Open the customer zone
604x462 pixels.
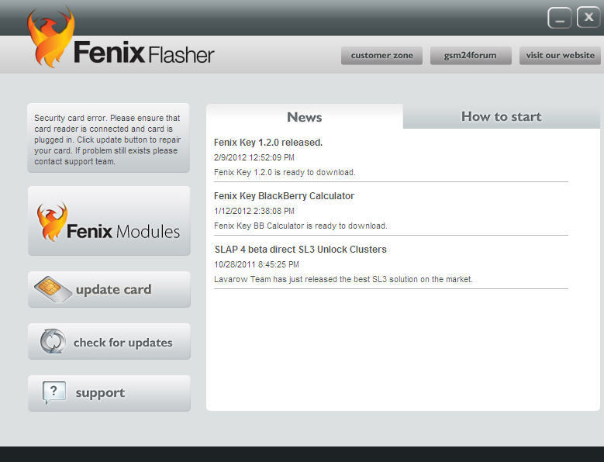tap(381, 56)
